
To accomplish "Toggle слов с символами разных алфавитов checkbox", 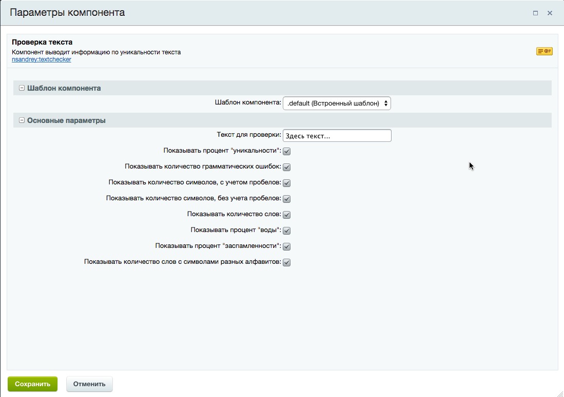I will pos(287,262).
